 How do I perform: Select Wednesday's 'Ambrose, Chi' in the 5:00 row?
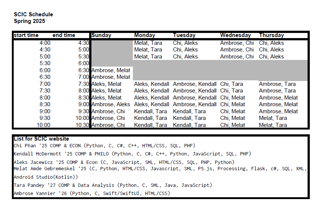[x=237, y=57]
